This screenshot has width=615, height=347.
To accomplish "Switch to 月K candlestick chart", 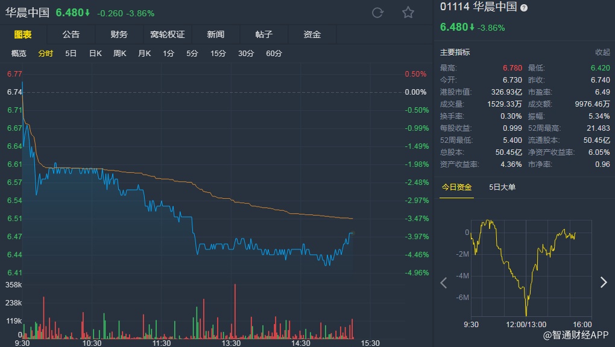I will pos(144,54).
